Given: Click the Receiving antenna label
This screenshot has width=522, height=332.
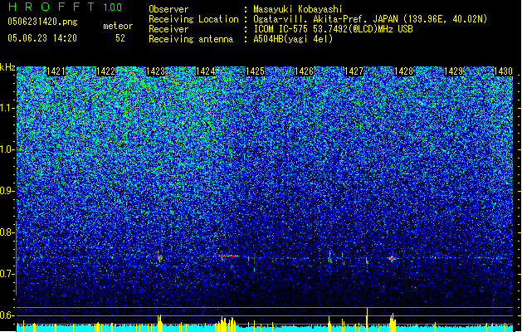Looking at the screenshot, I should tap(191, 39).
